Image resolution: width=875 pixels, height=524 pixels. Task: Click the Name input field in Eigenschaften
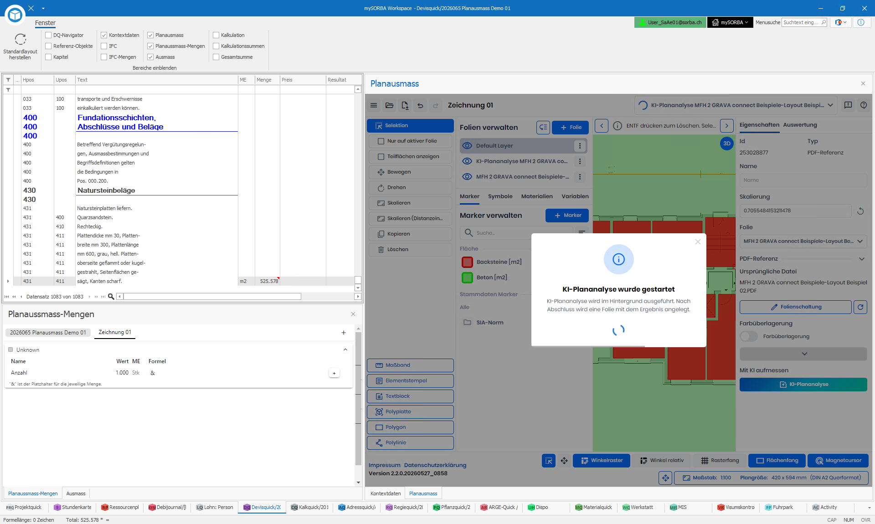[x=803, y=180]
